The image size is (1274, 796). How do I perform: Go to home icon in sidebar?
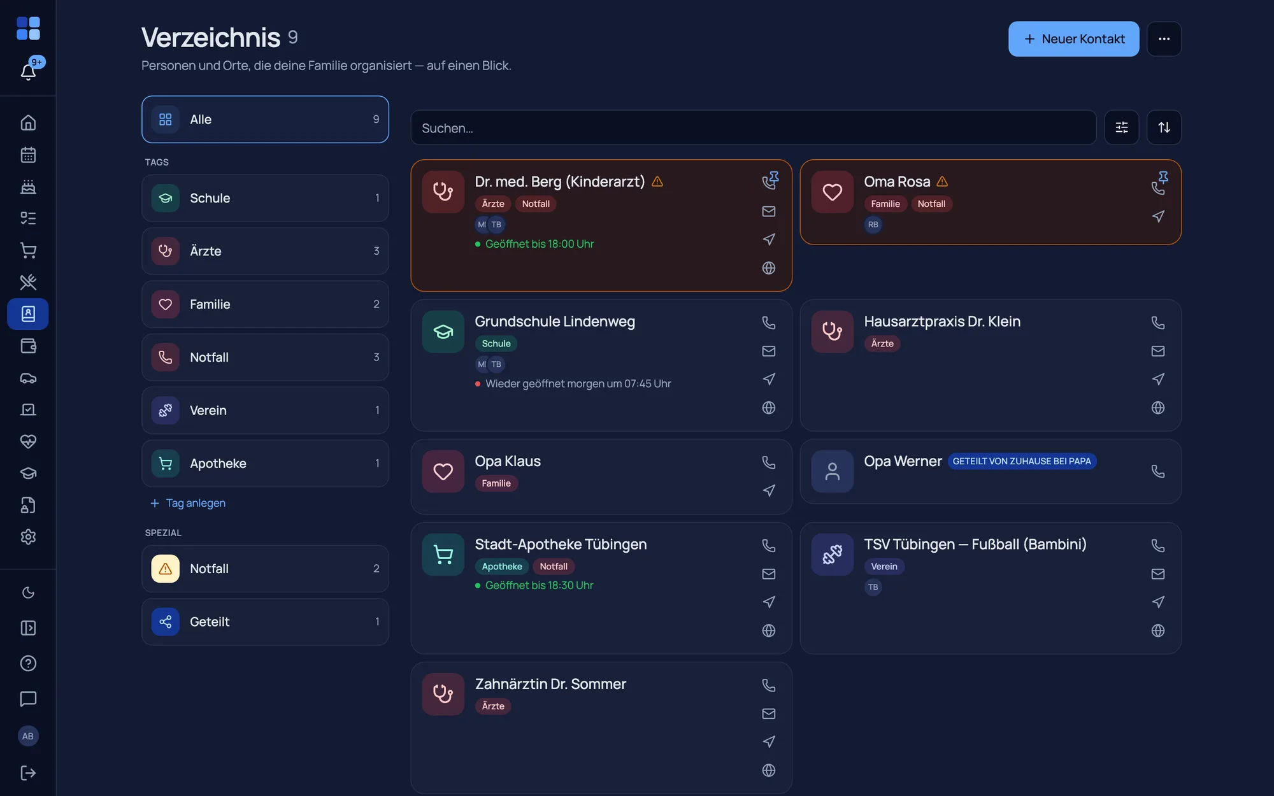coord(28,122)
